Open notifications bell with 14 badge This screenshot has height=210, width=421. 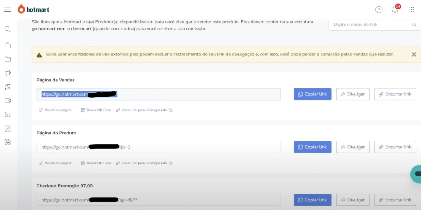point(396,9)
